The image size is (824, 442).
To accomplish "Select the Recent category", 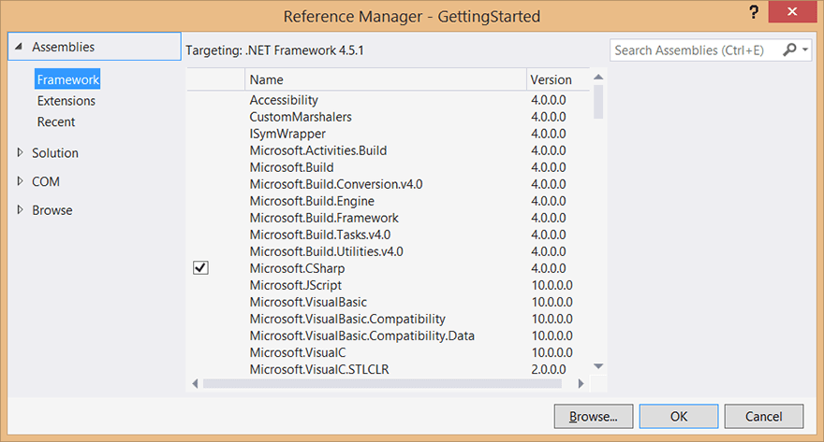I will (56, 121).
